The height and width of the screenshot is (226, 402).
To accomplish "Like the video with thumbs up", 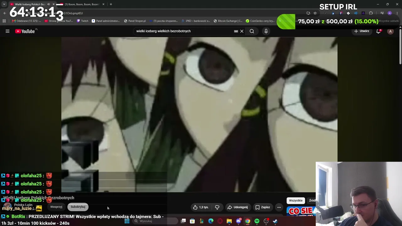I will pos(201,207).
